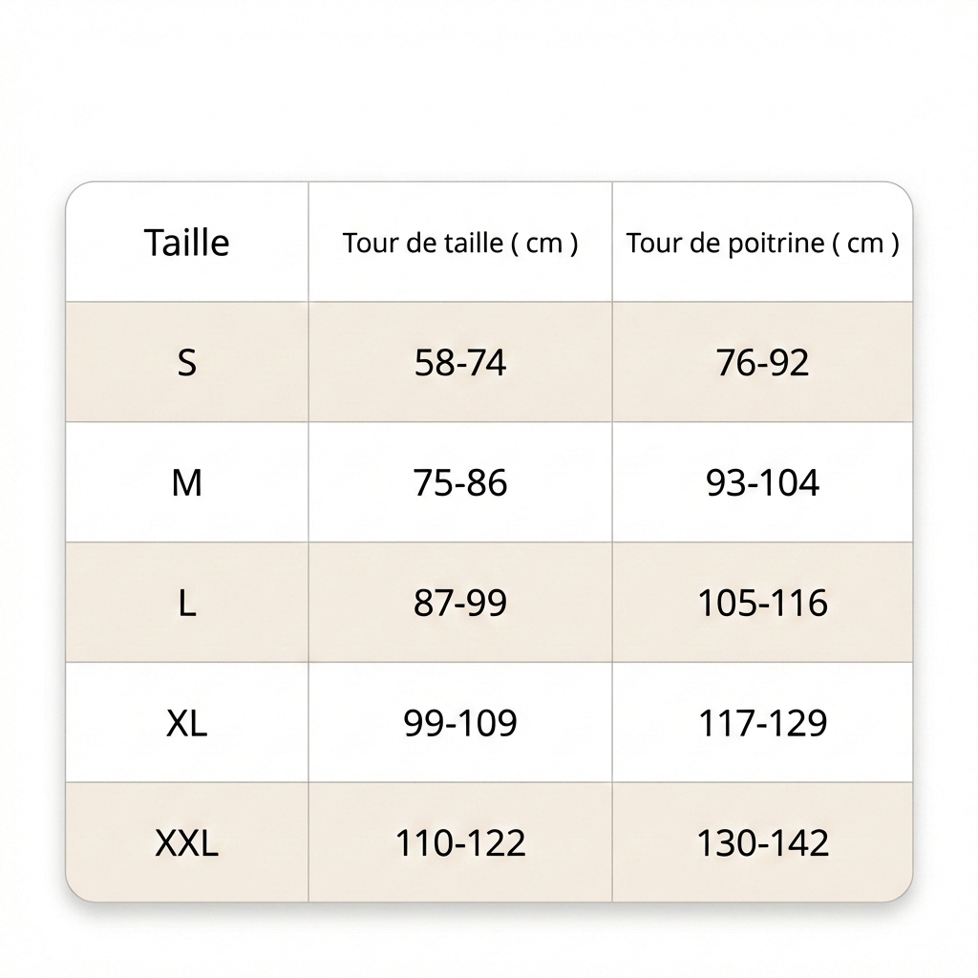The width and height of the screenshot is (978, 978).
Task: Select the M size cell
Action: click(187, 483)
